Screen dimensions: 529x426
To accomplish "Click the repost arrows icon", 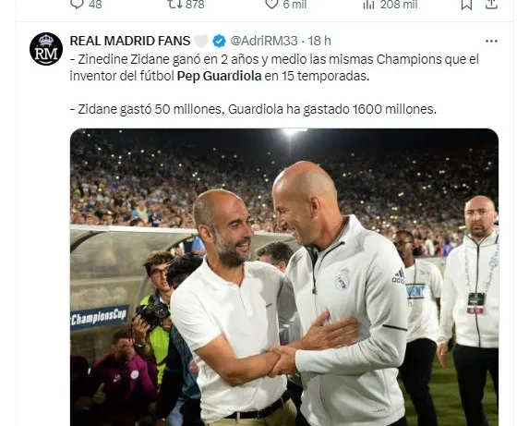I will coord(175,4).
